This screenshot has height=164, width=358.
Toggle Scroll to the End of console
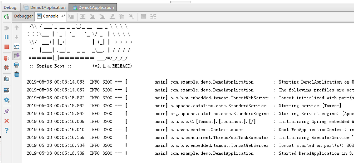pos(17,56)
